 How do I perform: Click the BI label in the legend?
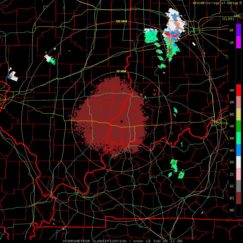coord(232,198)
